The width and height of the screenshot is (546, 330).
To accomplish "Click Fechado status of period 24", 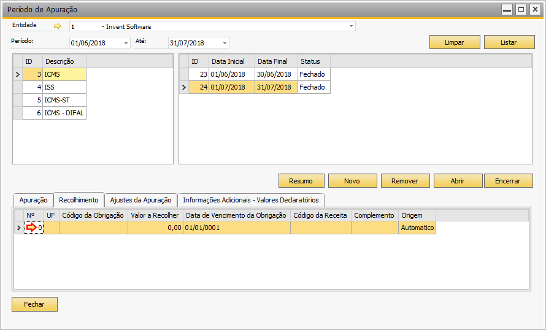I will point(313,87).
